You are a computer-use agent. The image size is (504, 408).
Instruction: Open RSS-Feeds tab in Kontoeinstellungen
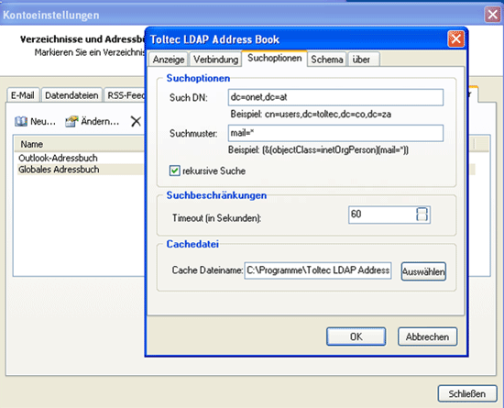[125, 95]
